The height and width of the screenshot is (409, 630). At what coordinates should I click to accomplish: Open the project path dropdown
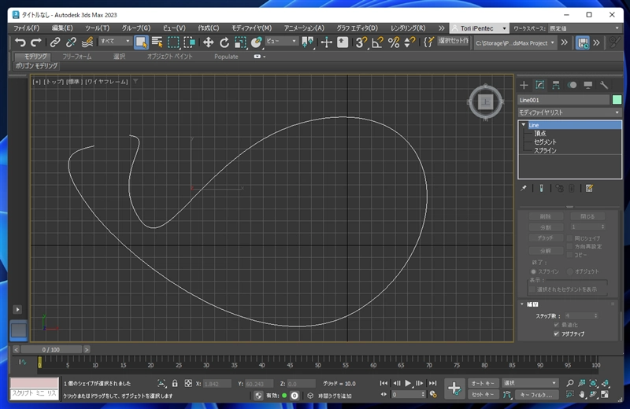515,43
